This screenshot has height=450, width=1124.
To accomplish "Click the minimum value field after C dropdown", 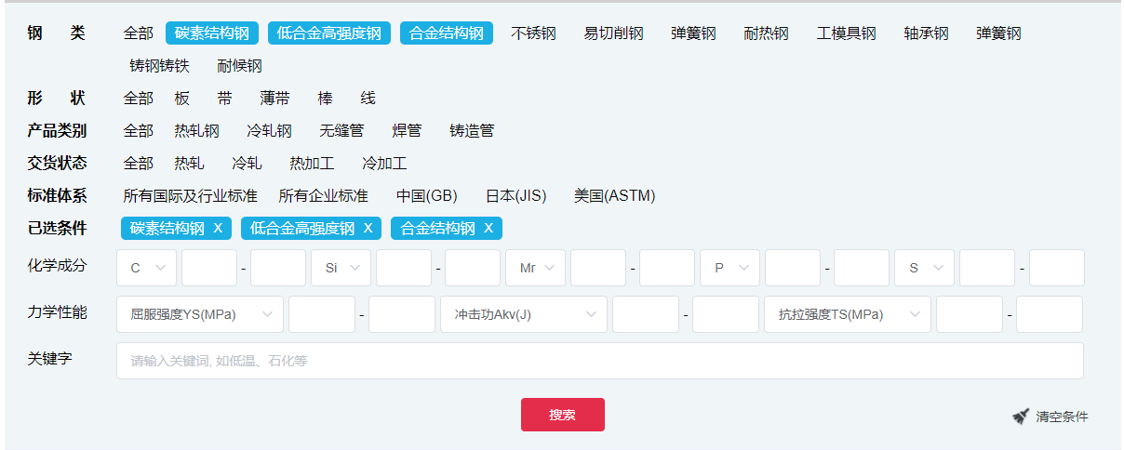I will (209, 268).
